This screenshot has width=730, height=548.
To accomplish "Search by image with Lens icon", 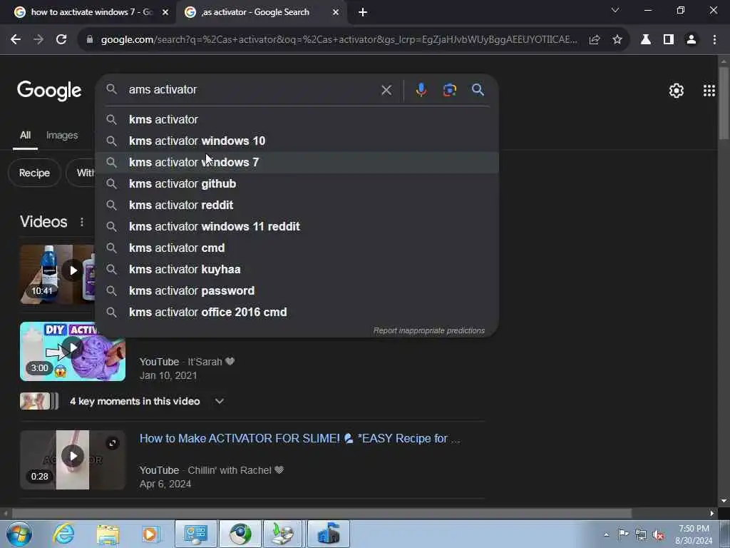I will pos(450,90).
